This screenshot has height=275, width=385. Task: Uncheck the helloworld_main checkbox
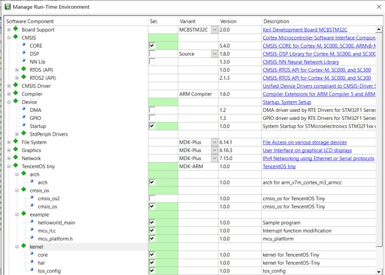pyautogui.click(x=152, y=223)
